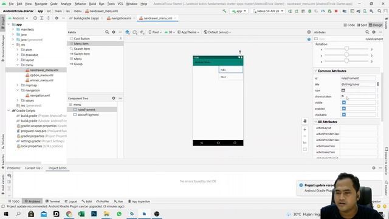The width and height of the screenshot is (389, 219).
Task: Click the blue help icon below the design toolbar
Action: click(309, 39)
